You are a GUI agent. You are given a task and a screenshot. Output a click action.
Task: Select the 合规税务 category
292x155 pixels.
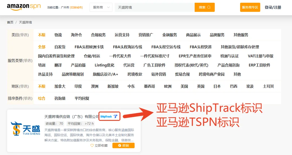point(98,35)
